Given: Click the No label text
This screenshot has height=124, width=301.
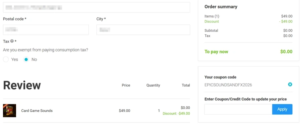Looking at the screenshot, I should point(34,59).
